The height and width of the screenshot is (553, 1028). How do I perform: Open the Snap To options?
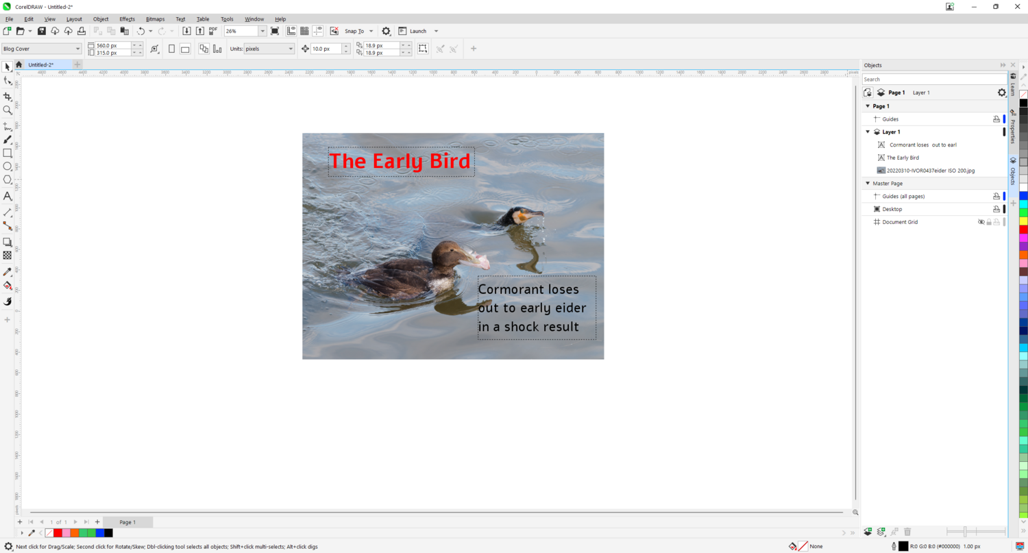tap(359, 32)
